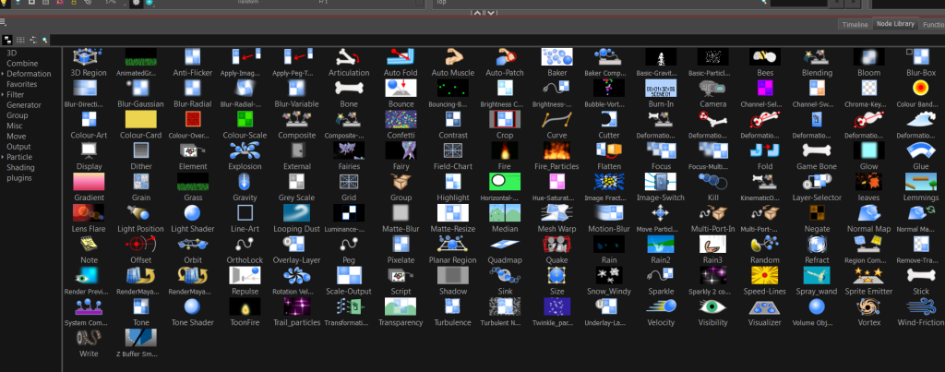Expand the Particle category
Viewport: 945px width, 372px height.
(3, 157)
